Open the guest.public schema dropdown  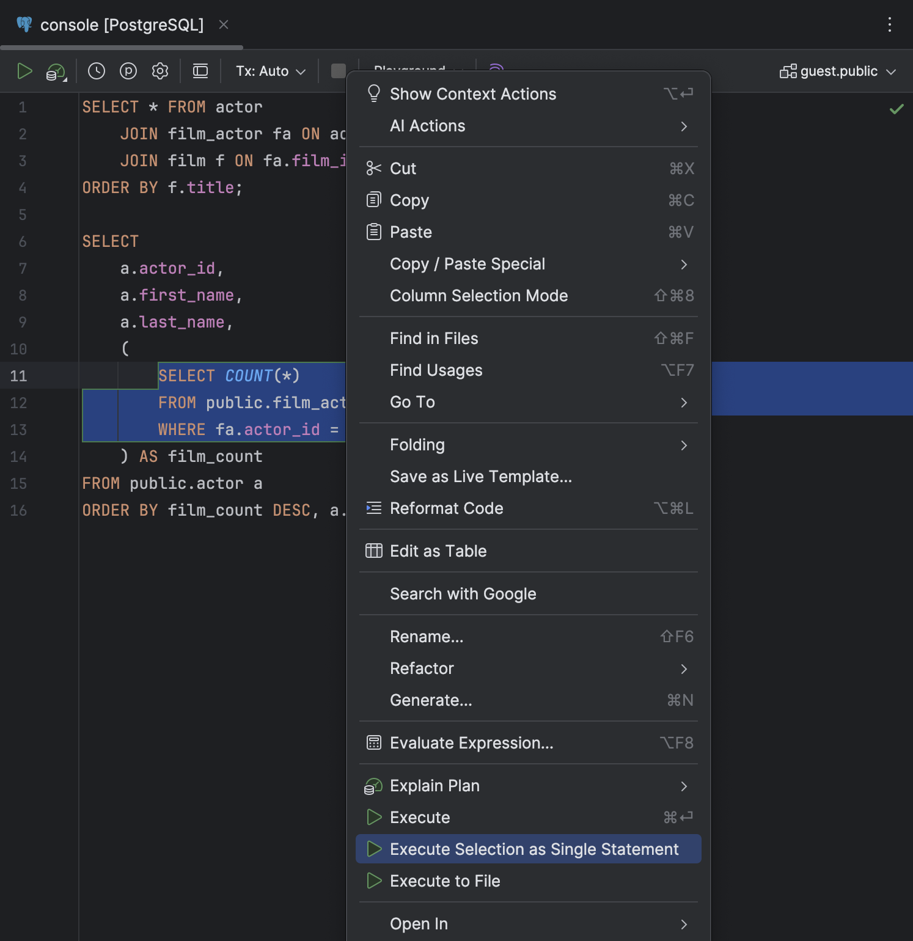(x=837, y=71)
